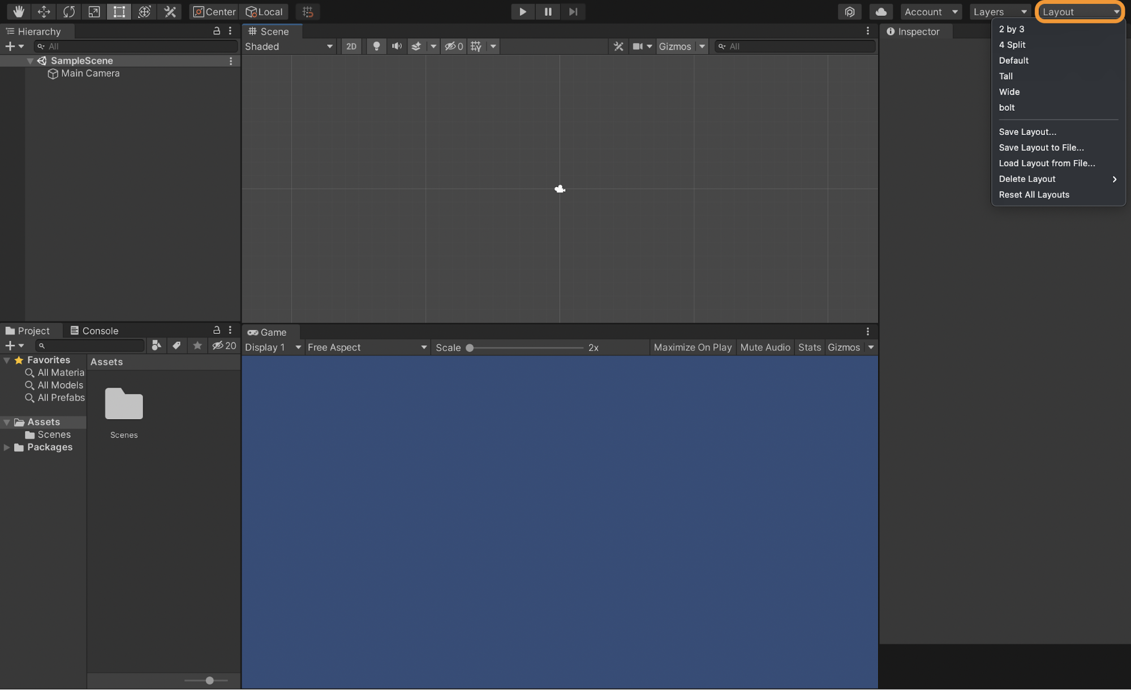Image resolution: width=1131 pixels, height=690 pixels.
Task: Switch to the Console tab
Action: (x=94, y=331)
